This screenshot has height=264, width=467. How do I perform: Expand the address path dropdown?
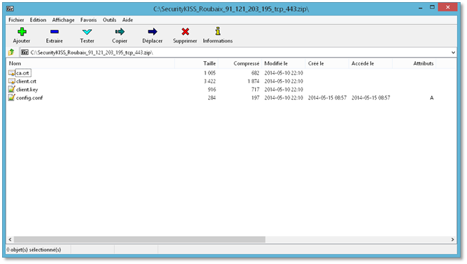[x=453, y=53]
